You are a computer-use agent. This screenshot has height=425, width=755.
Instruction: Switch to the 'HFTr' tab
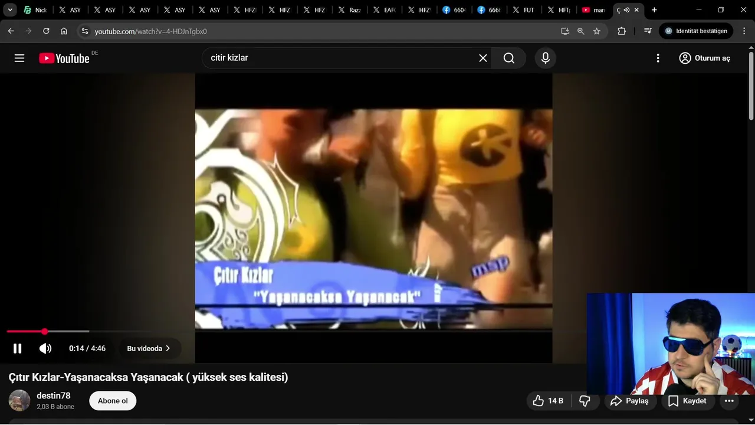pyautogui.click(x=559, y=10)
